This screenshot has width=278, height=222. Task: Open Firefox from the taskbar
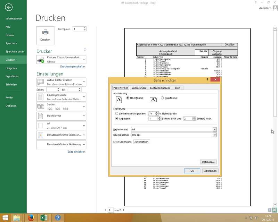(30, 218)
